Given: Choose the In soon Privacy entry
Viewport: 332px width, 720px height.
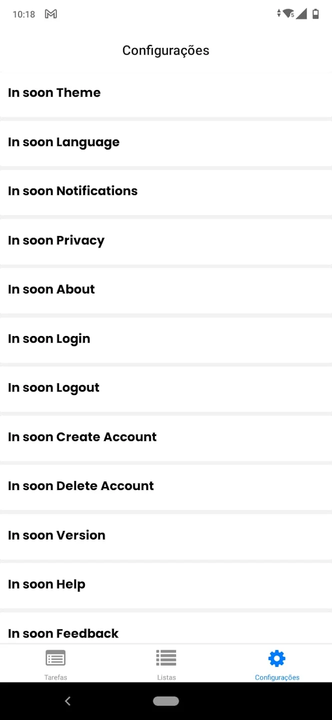Looking at the screenshot, I should pyautogui.click(x=166, y=240).
